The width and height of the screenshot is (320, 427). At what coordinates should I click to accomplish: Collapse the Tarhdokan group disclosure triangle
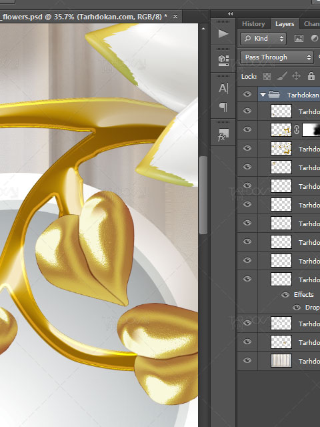click(263, 95)
